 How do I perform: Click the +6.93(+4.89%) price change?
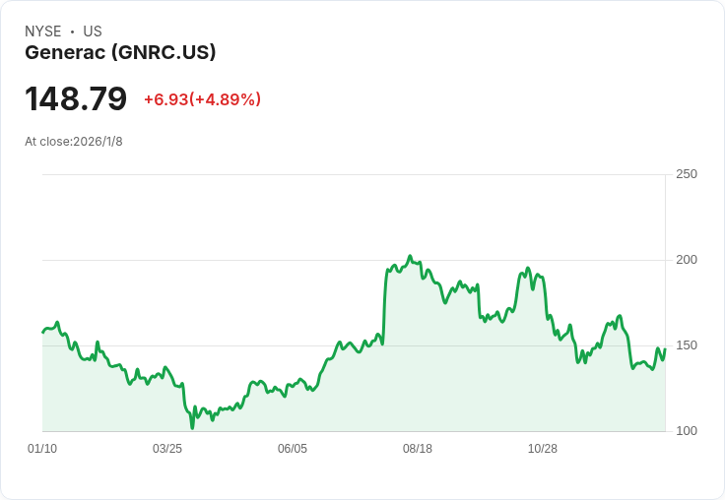point(202,99)
